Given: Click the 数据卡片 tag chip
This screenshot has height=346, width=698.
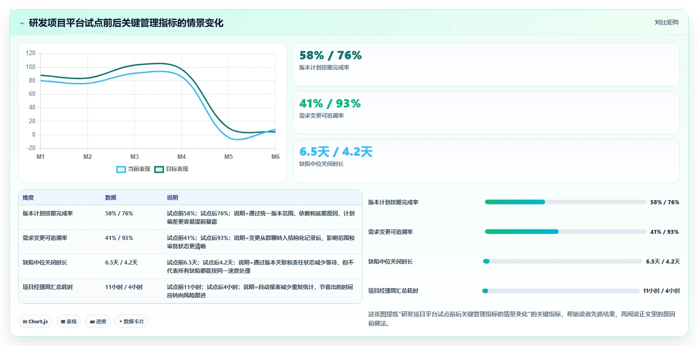Looking at the screenshot, I should (132, 321).
